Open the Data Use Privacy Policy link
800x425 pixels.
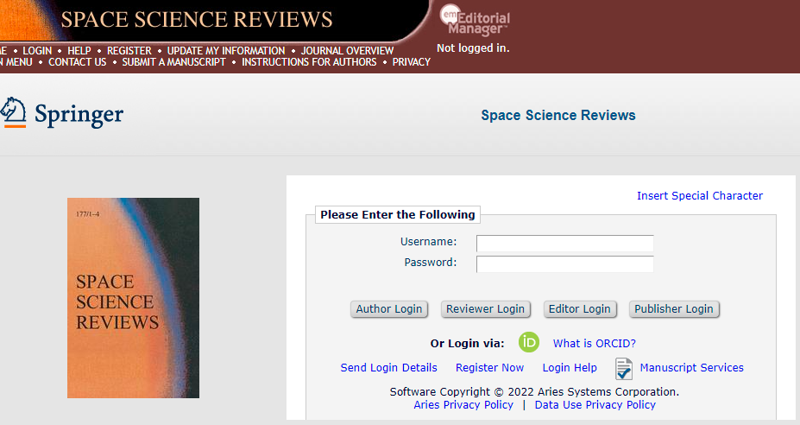(595, 405)
